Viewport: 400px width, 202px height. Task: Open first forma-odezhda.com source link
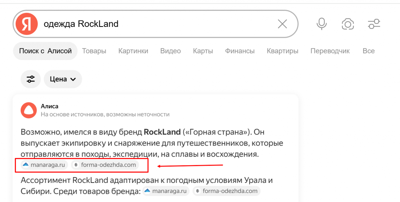[x=105, y=165]
